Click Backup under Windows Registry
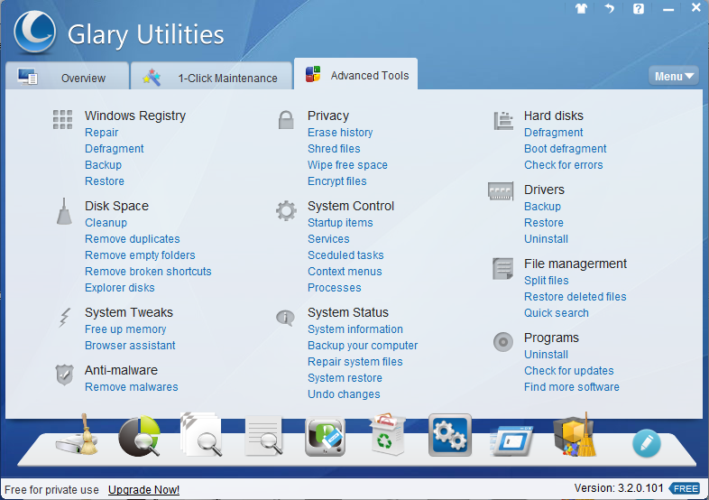This screenshot has width=709, height=500. coord(103,165)
